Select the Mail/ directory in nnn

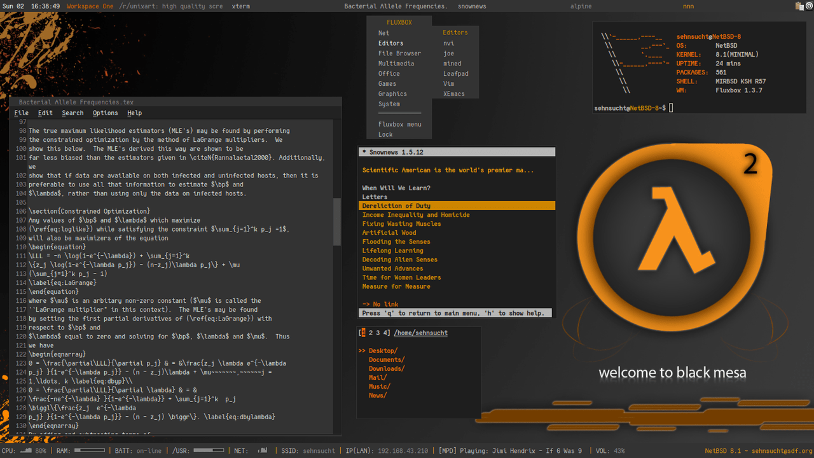point(378,377)
